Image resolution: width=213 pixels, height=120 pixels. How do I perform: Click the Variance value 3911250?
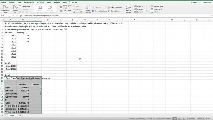[23, 91]
